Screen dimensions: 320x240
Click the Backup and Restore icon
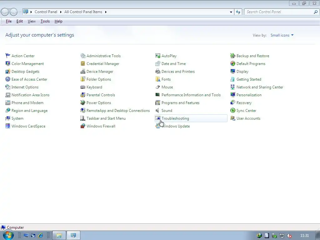[x=232, y=56]
